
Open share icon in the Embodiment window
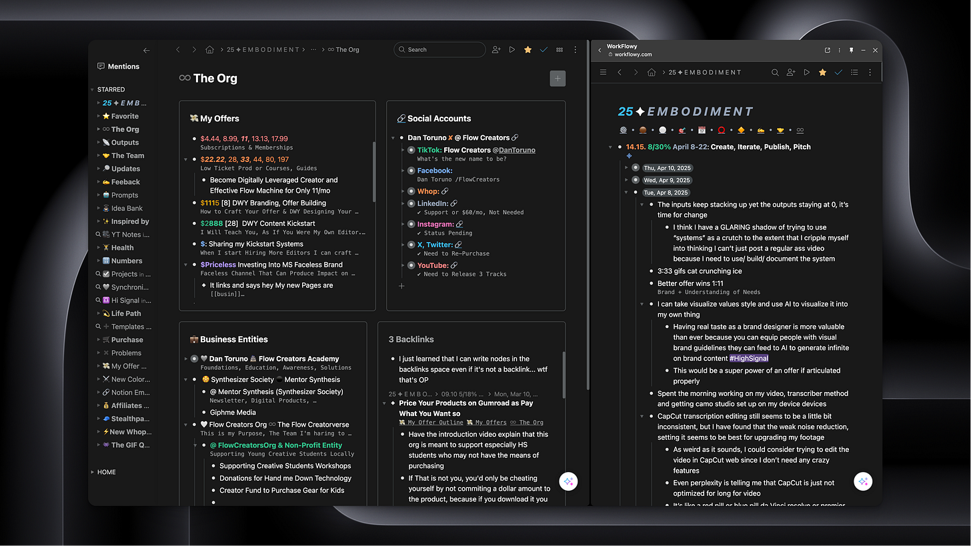pyautogui.click(x=791, y=72)
